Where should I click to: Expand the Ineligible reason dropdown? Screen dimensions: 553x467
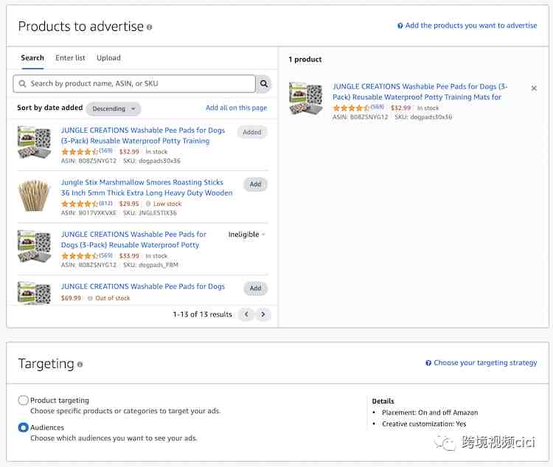click(x=246, y=235)
